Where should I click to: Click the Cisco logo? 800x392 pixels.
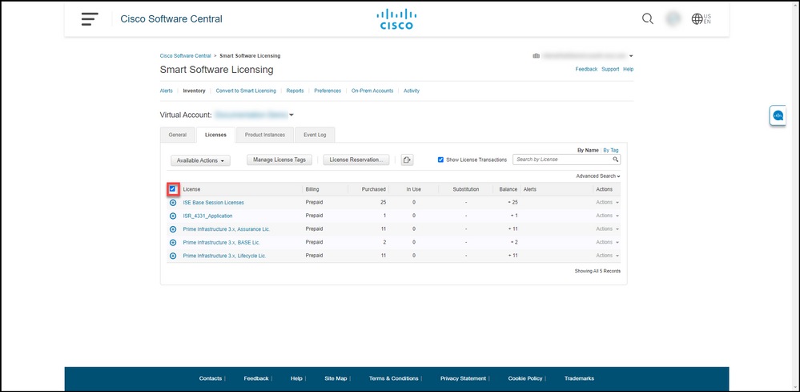(396, 19)
